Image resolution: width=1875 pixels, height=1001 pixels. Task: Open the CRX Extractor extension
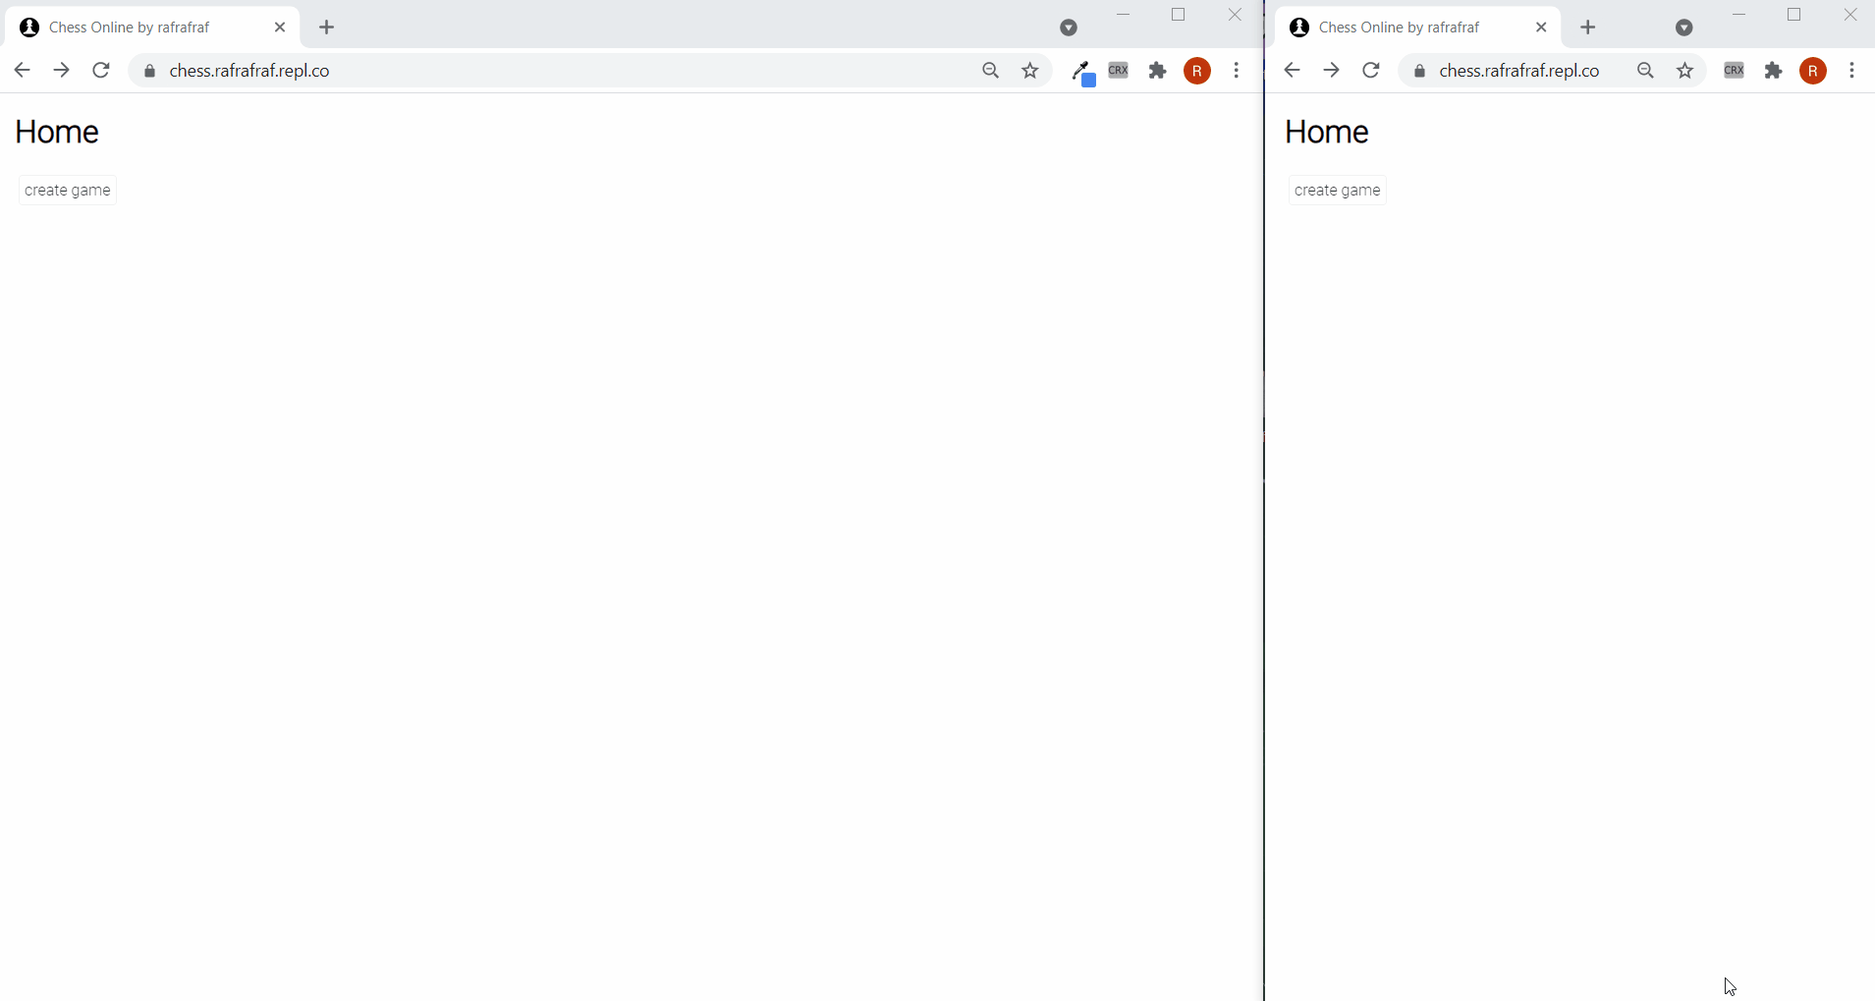coord(1120,70)
